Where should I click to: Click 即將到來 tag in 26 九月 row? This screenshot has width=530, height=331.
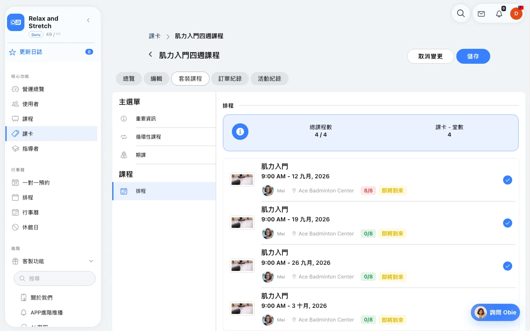(393, 277)
